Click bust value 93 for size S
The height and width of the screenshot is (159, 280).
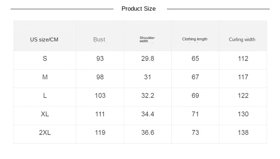pyautogui.click(x=100, y=59)
